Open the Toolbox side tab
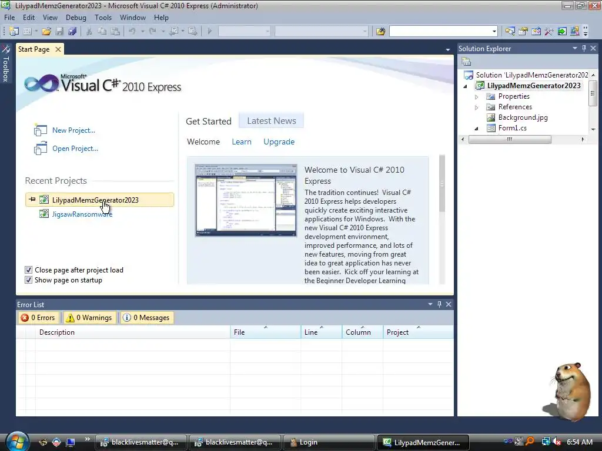602x451 pixels. [6, 63]
